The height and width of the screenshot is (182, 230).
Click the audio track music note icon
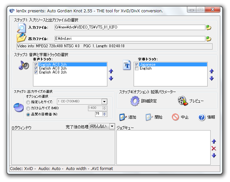pos(24,65)
